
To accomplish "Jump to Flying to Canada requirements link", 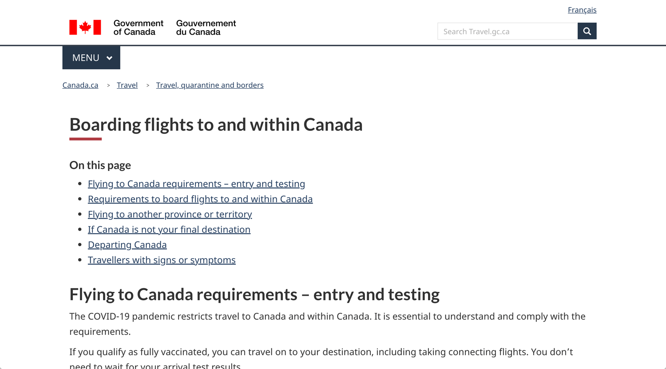I will click(x=196, y=184).
